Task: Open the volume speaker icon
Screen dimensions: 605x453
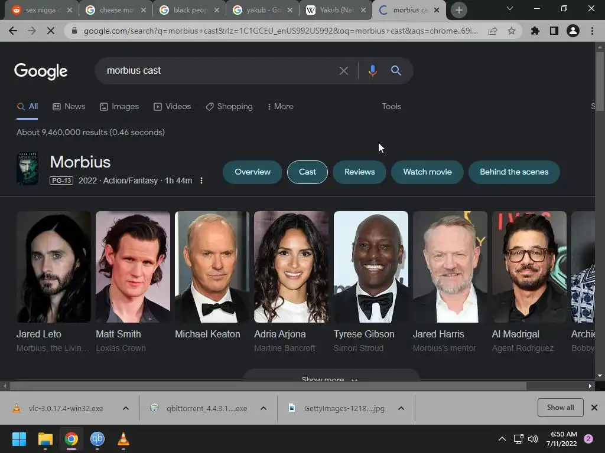Action: coord(533,439)
